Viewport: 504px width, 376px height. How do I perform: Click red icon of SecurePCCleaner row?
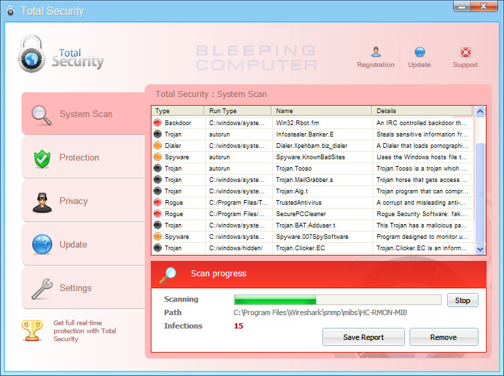[x=157, y=213]
